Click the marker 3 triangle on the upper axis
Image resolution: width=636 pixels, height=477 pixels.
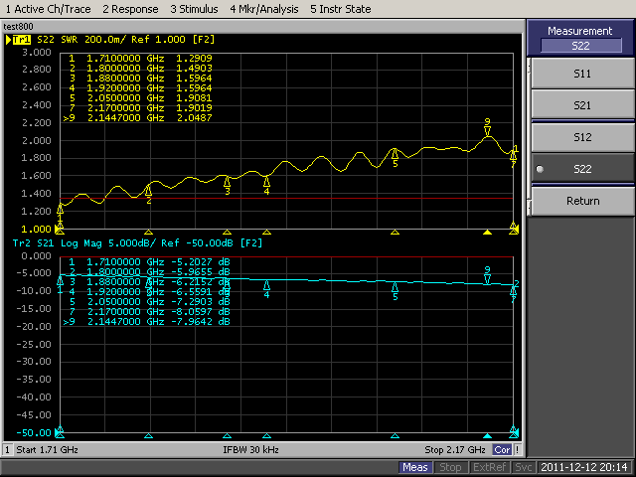click(x=228, y=233)
